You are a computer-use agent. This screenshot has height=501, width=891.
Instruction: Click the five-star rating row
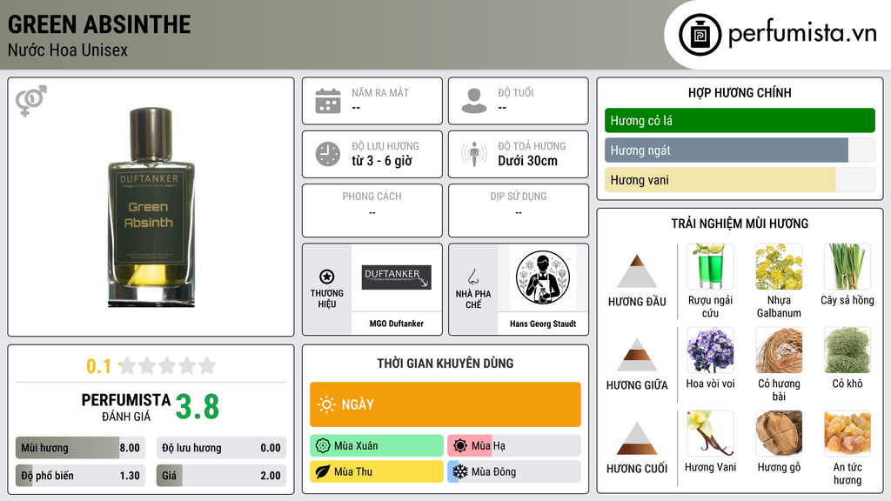click(x=167, y=365)
